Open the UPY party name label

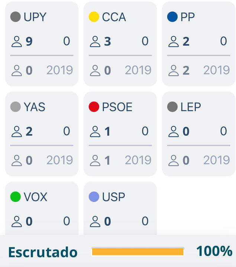pyautogui.click(x=35, y=17)
